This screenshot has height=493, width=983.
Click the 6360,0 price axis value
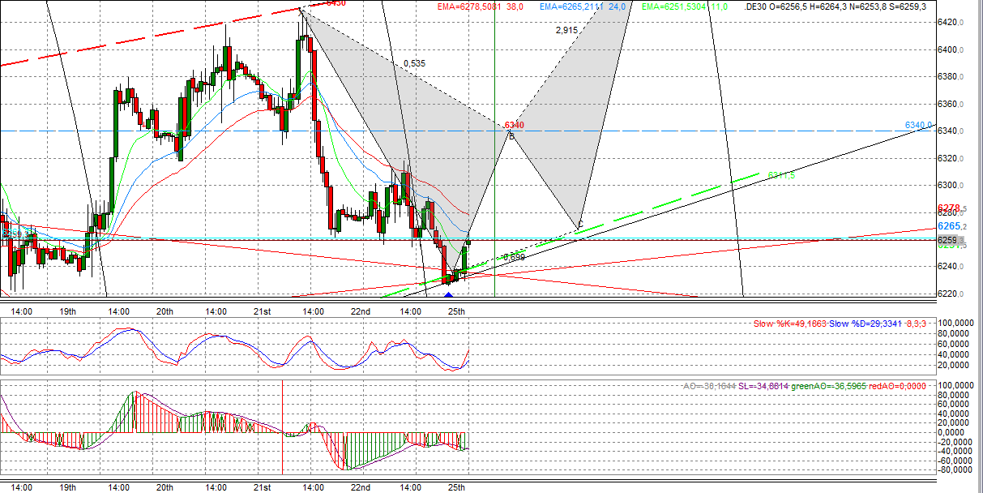950,104
